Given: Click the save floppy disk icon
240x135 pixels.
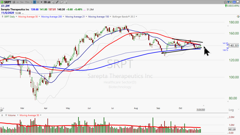Looking at the screenshot, I should (x=238, y=2).
